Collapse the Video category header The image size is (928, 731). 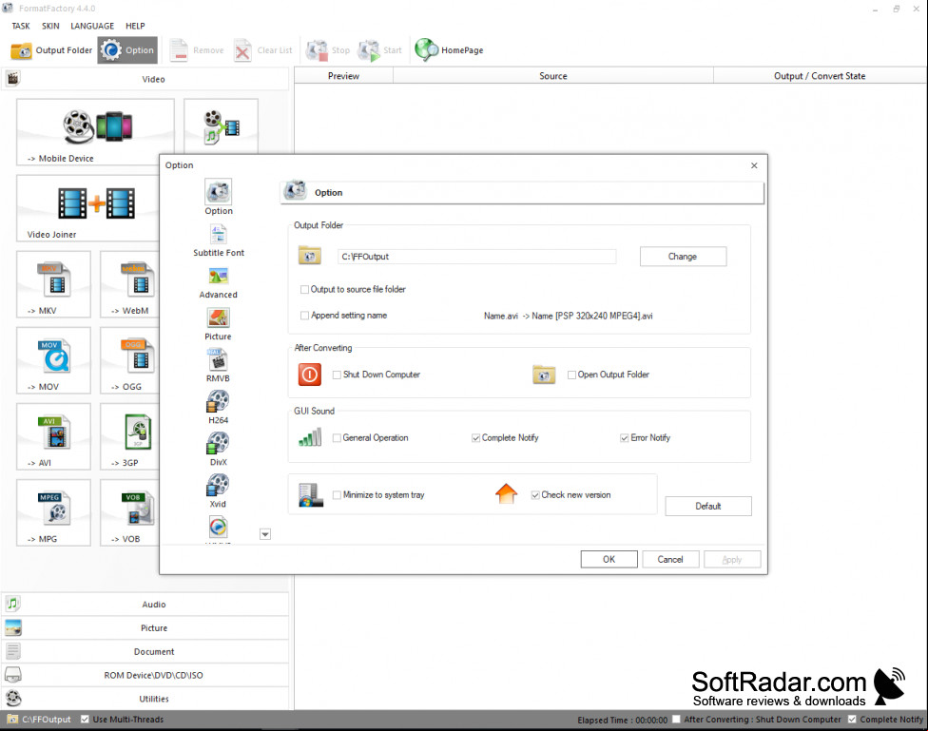coord(145,79)
